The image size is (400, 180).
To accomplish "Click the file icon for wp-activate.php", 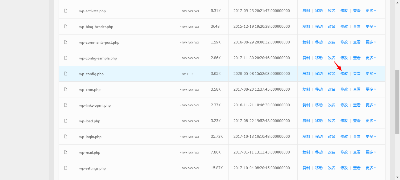I will [66, 11].
